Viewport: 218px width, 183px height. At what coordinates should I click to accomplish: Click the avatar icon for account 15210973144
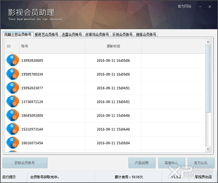coord(12,129)
